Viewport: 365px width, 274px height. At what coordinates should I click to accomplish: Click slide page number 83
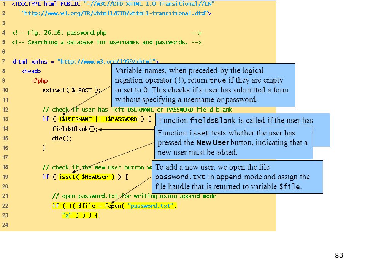pyautogui.click(x=339, y=255)
